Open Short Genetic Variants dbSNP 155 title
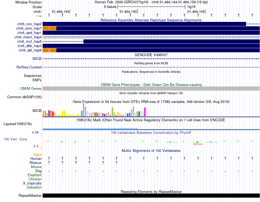 pos(151,93)
